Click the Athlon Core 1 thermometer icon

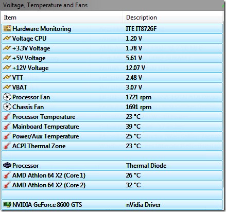(7, 175)
